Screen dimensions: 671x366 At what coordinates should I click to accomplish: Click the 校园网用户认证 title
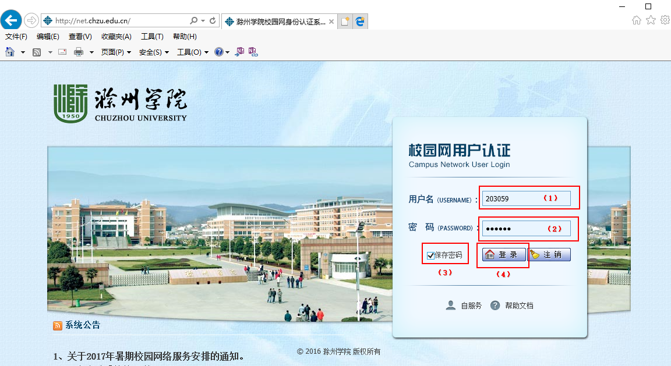point(459,150)
